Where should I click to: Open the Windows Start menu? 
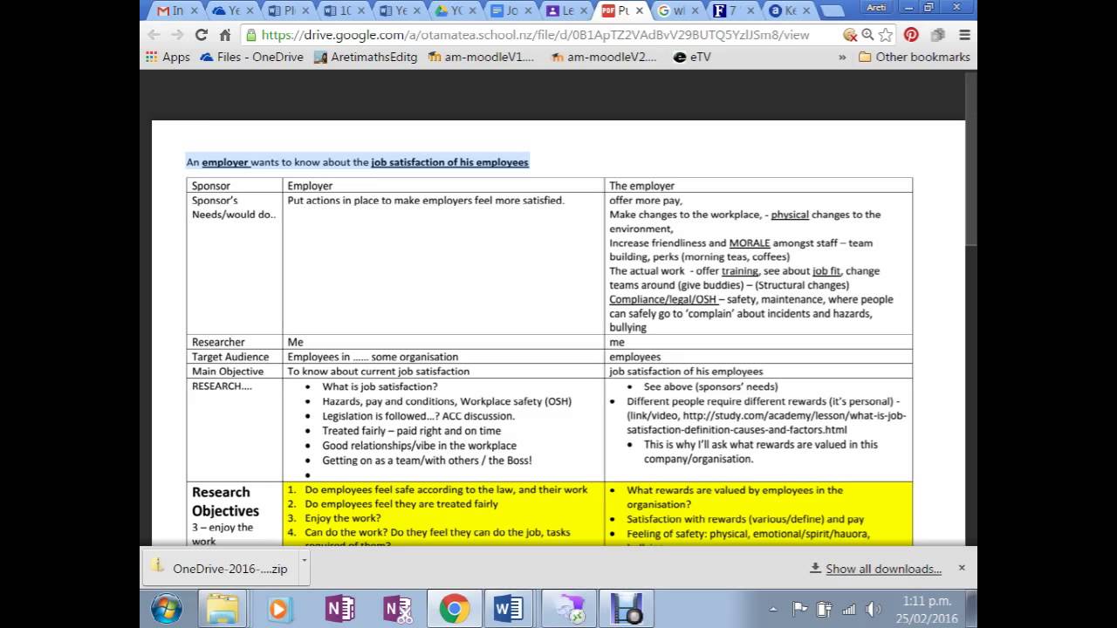coord(166,609)
